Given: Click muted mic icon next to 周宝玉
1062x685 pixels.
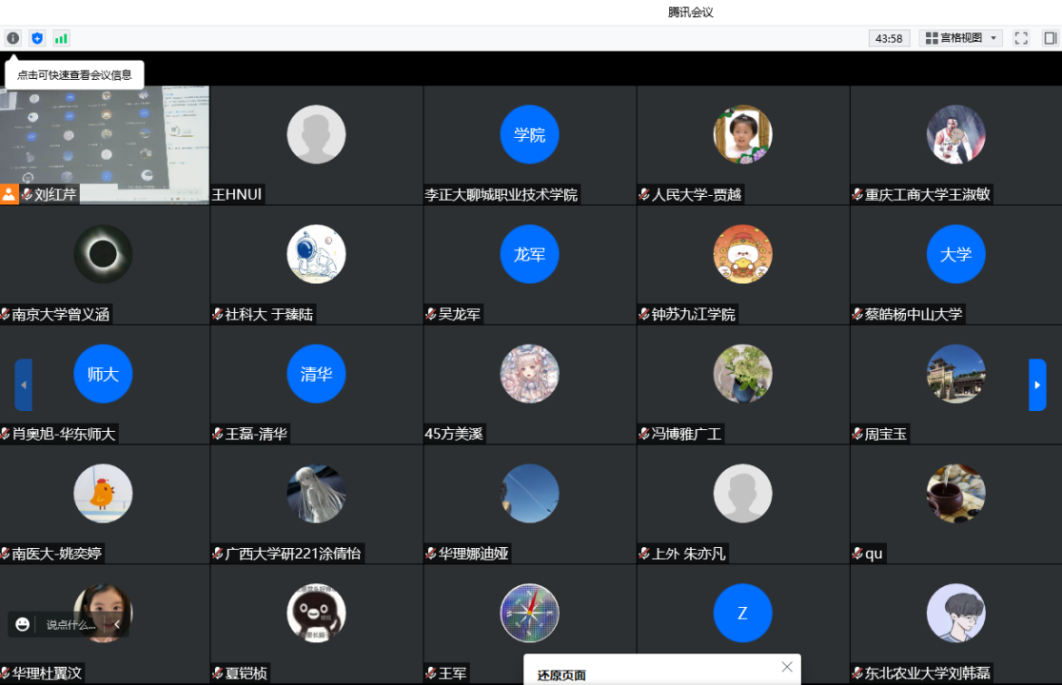Looking at the screenshot, I should 857,435.
